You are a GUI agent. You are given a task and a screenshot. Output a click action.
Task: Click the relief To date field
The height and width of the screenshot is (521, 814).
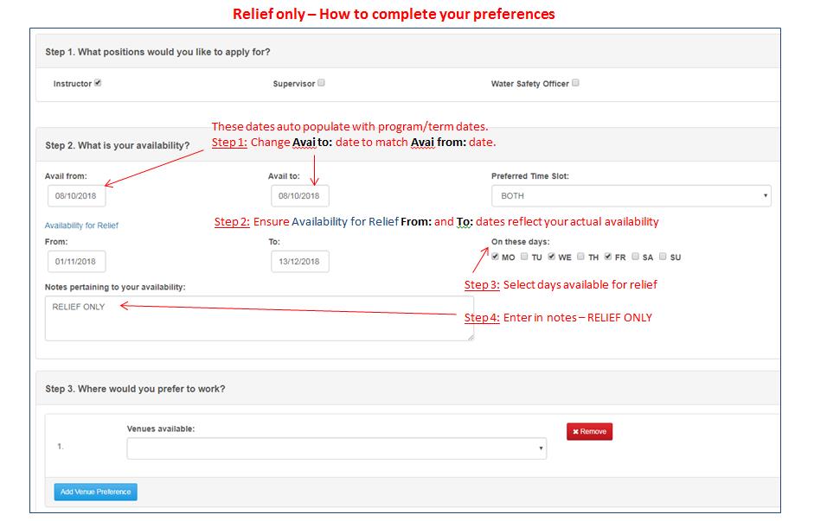point(299,261)
